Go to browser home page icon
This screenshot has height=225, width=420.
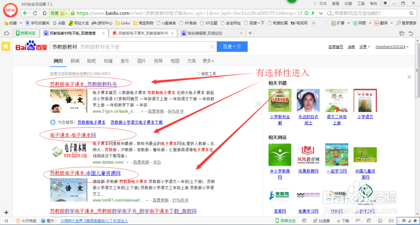pos(45,13)
